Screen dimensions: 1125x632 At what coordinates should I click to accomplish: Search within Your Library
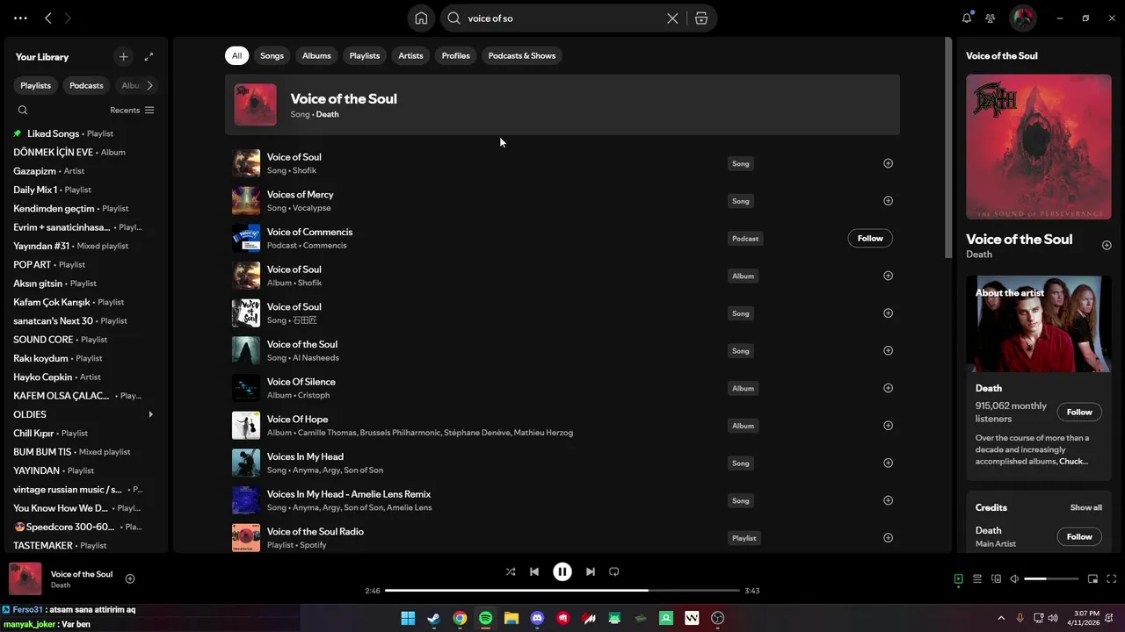tap(23, 110)
